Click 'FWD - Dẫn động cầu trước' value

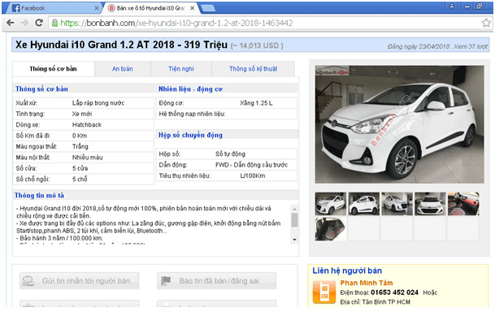pyautogui.click(x=251, y=165)
